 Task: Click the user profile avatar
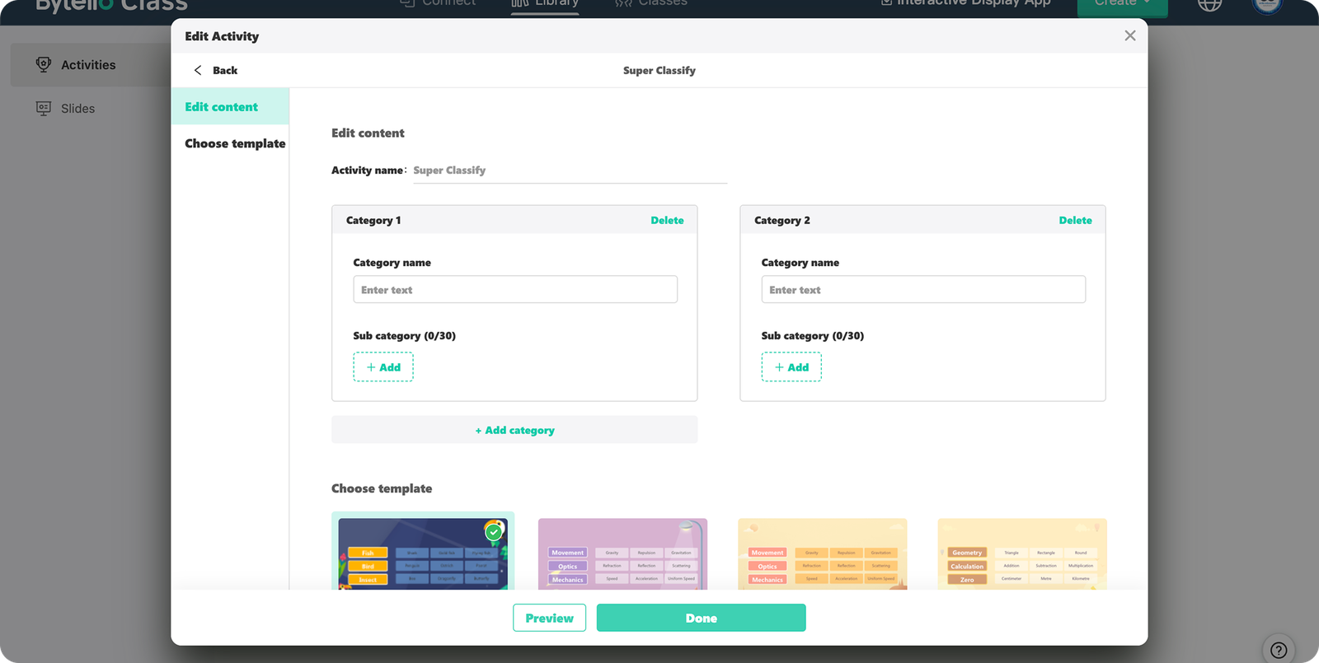point(1266,4)
